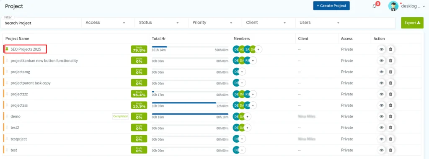Click the green pin icon on SEO Projects 2025
This screenshot has width=429, height=159.
click(7, 49)
